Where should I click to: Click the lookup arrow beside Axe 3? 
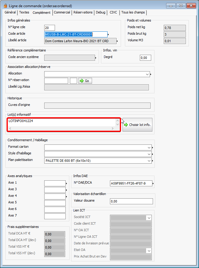click(66, 190)
